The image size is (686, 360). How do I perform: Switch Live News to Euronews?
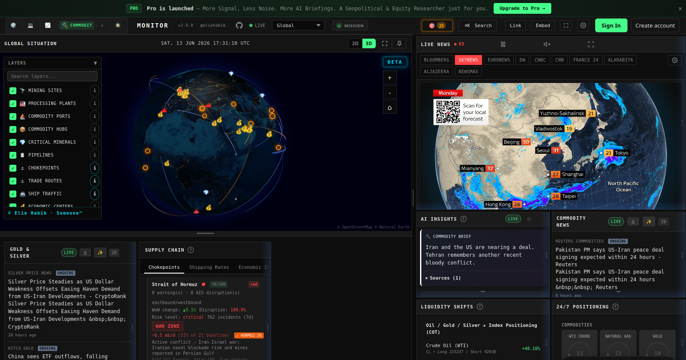(499, 60)
